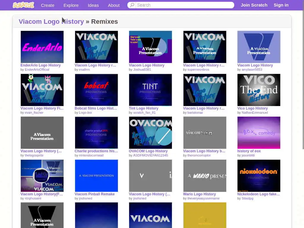This screenshot has height=228, width=304.
Task: Open the Tint Logo History thumbnail
Action: (151, 90)
